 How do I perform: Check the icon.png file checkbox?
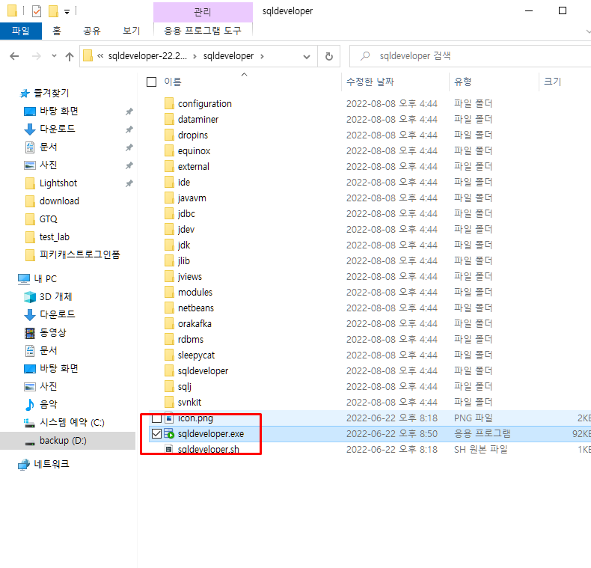click(156, 418)
